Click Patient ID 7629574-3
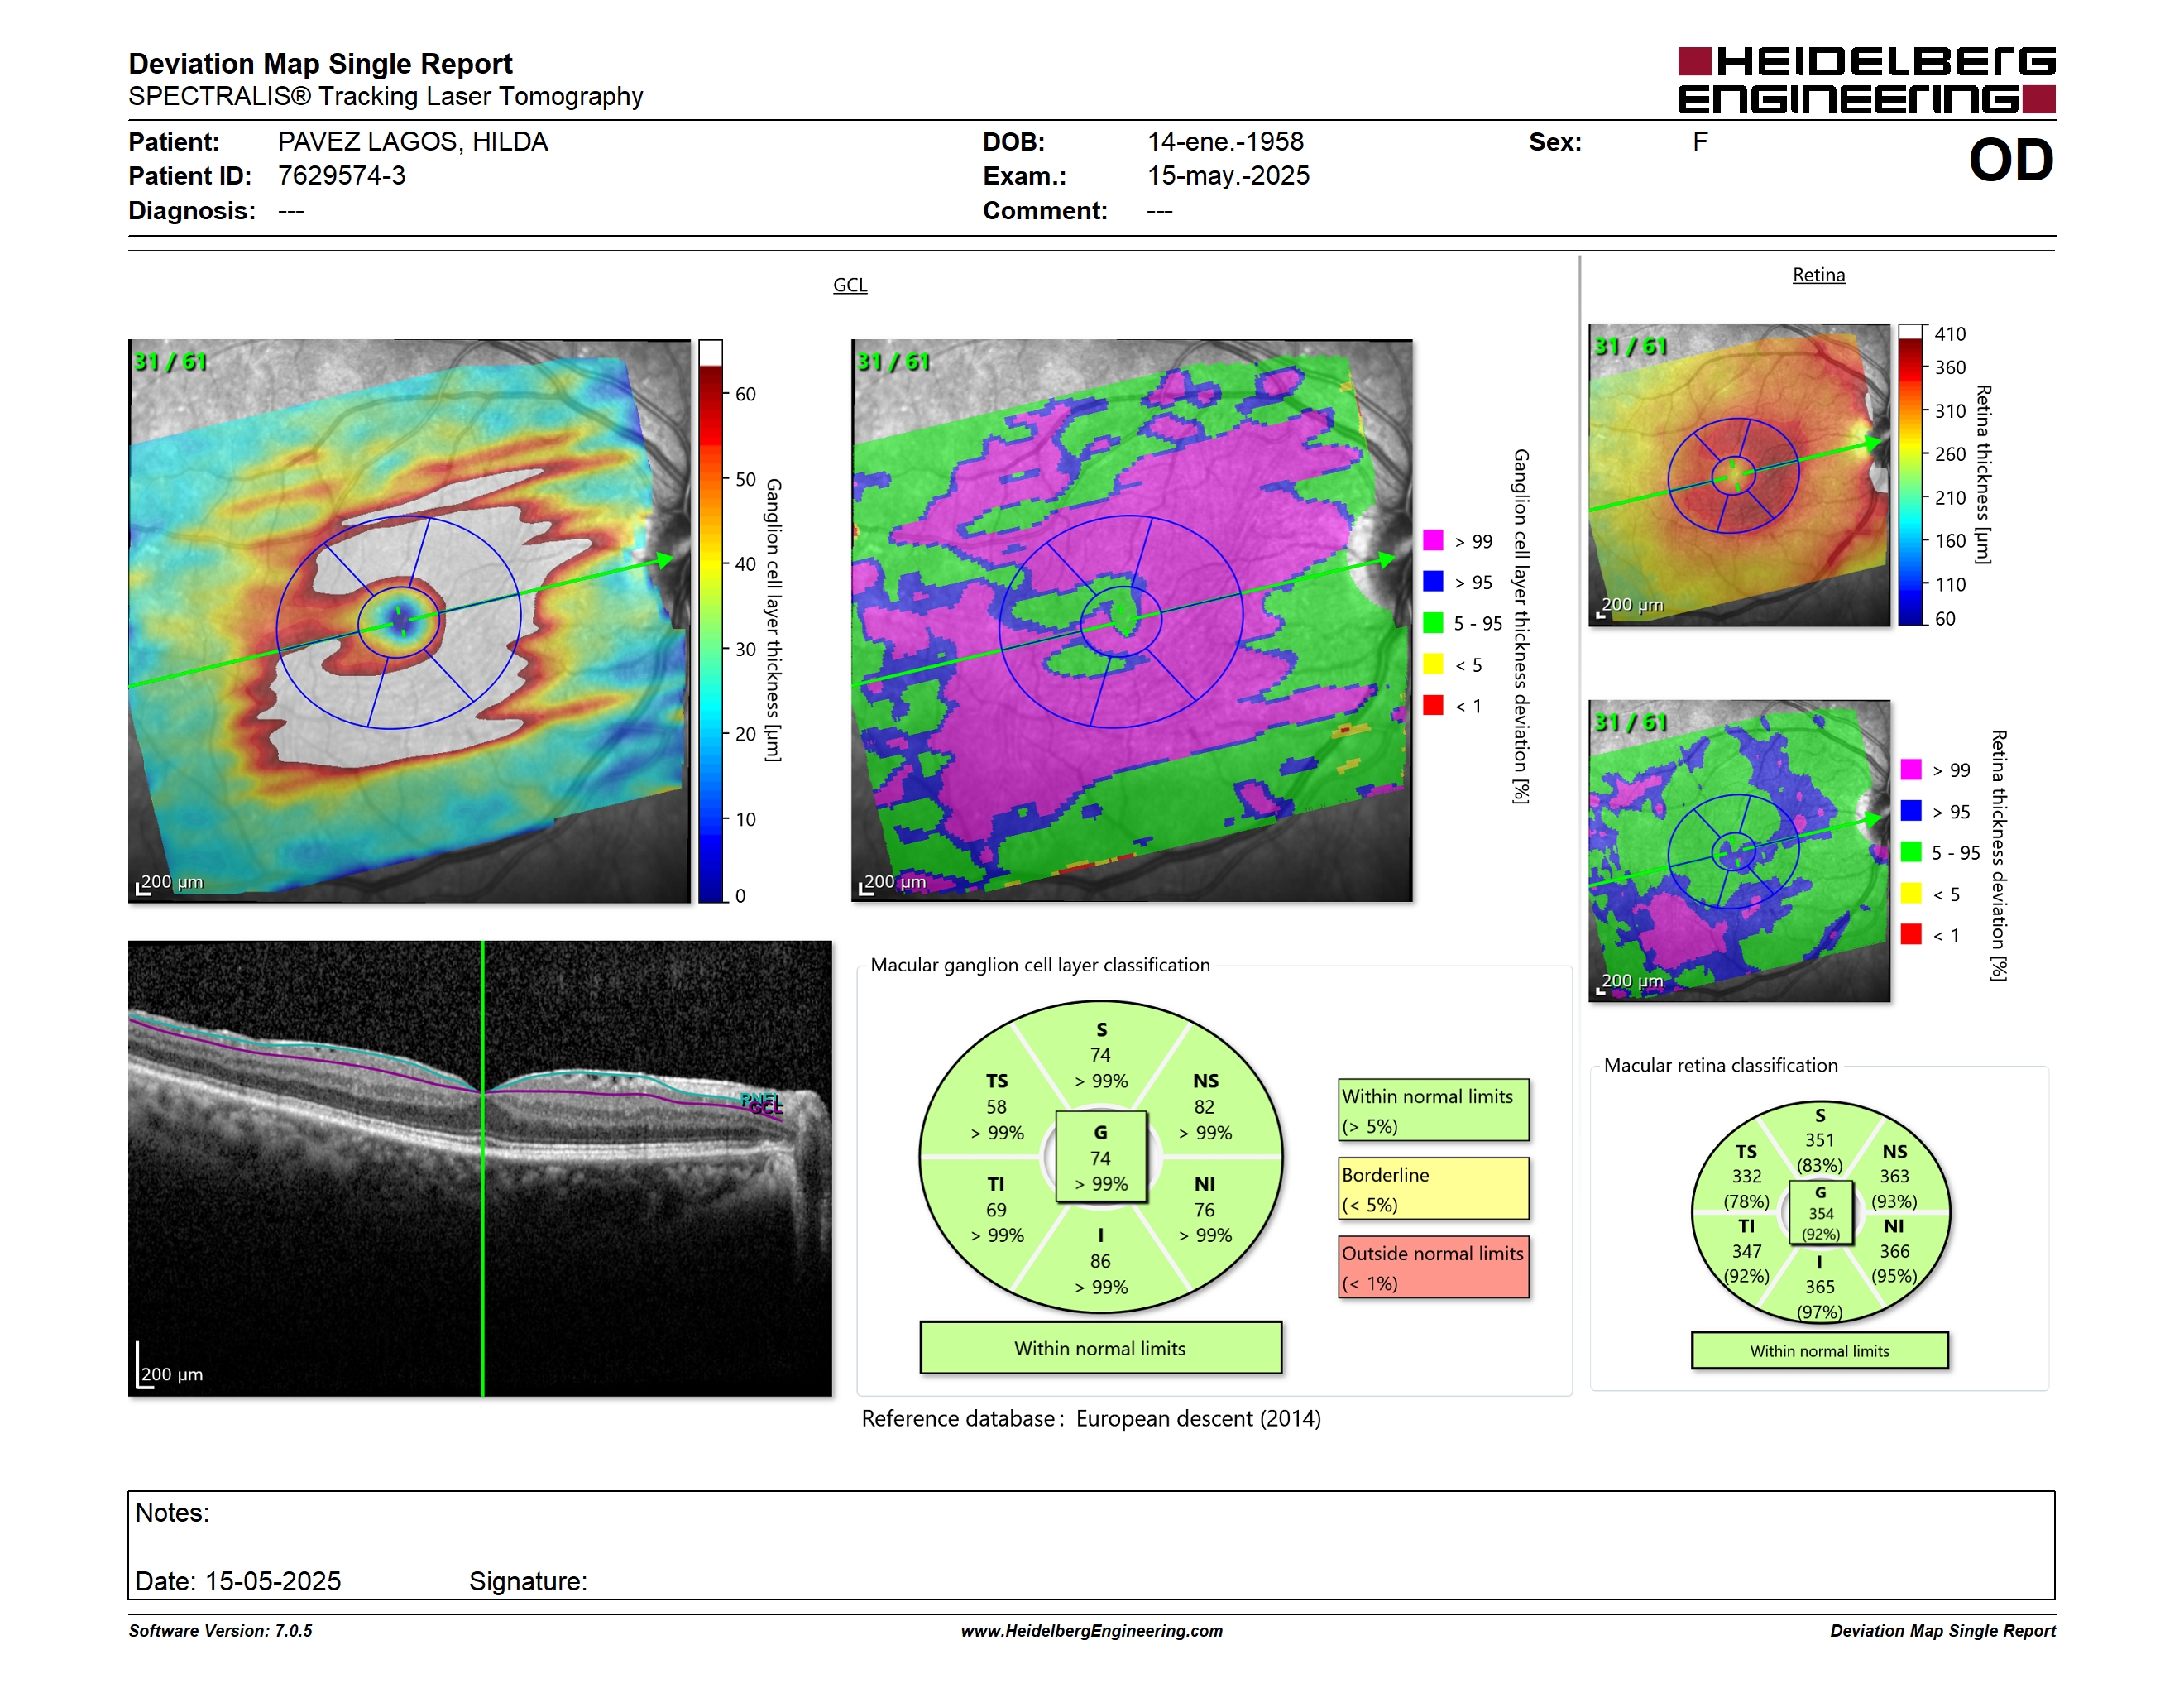Image resolution: width=2184 pixels, height=1688 pixels. [x=341, y=176]
